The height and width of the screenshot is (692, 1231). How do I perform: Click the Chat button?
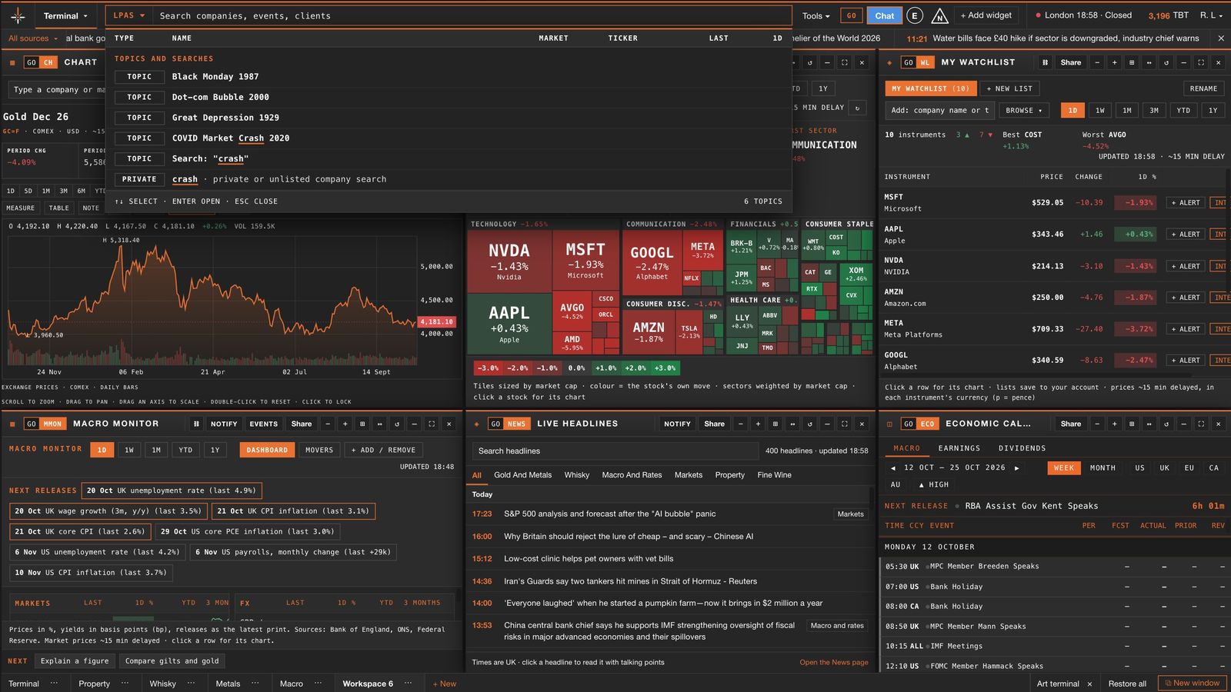point(885,15)
